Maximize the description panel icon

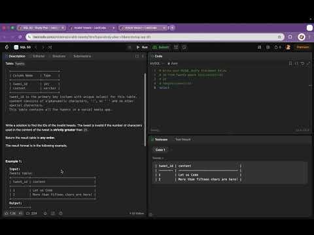coord(137,56)
